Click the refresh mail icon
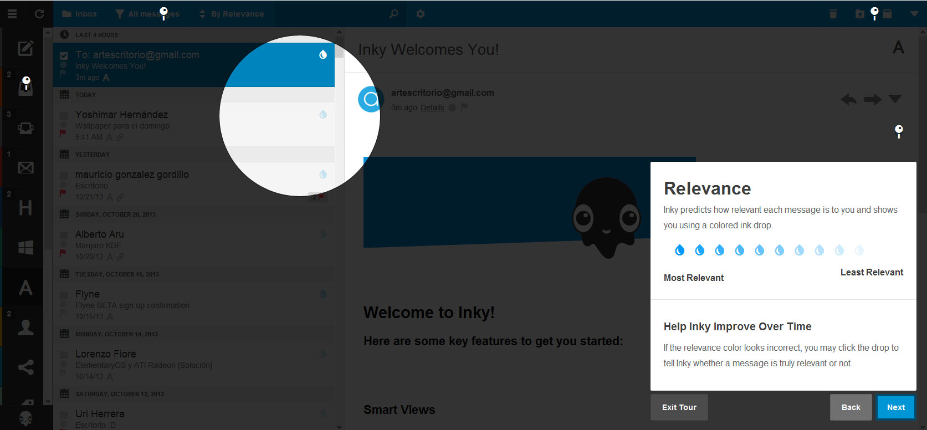Viewport: 927px width, 430px height. pyautogui.click(x=39, y=14)
